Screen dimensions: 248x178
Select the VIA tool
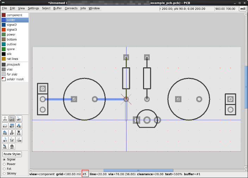[x=5, y=118]
